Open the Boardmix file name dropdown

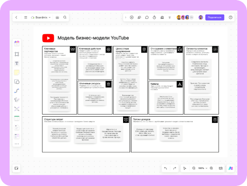pyautogui.click(x=41, y=18)
